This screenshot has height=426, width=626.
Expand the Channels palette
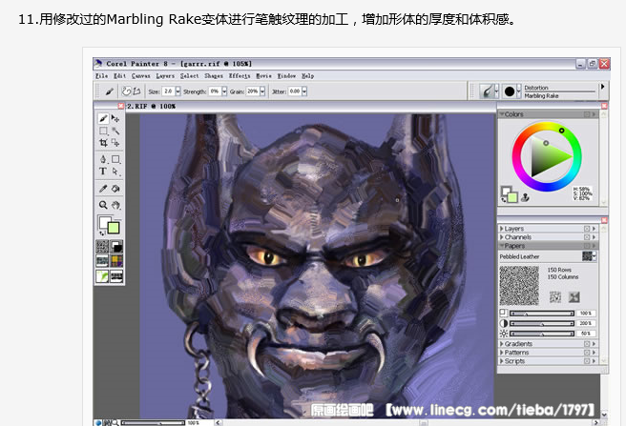point(501,237)
